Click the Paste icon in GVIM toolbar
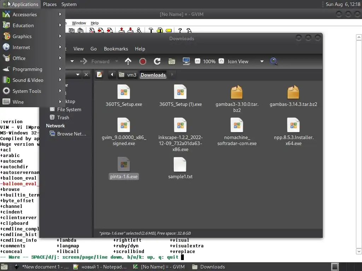Screen dimensions: 362x271 pos(80,30)
